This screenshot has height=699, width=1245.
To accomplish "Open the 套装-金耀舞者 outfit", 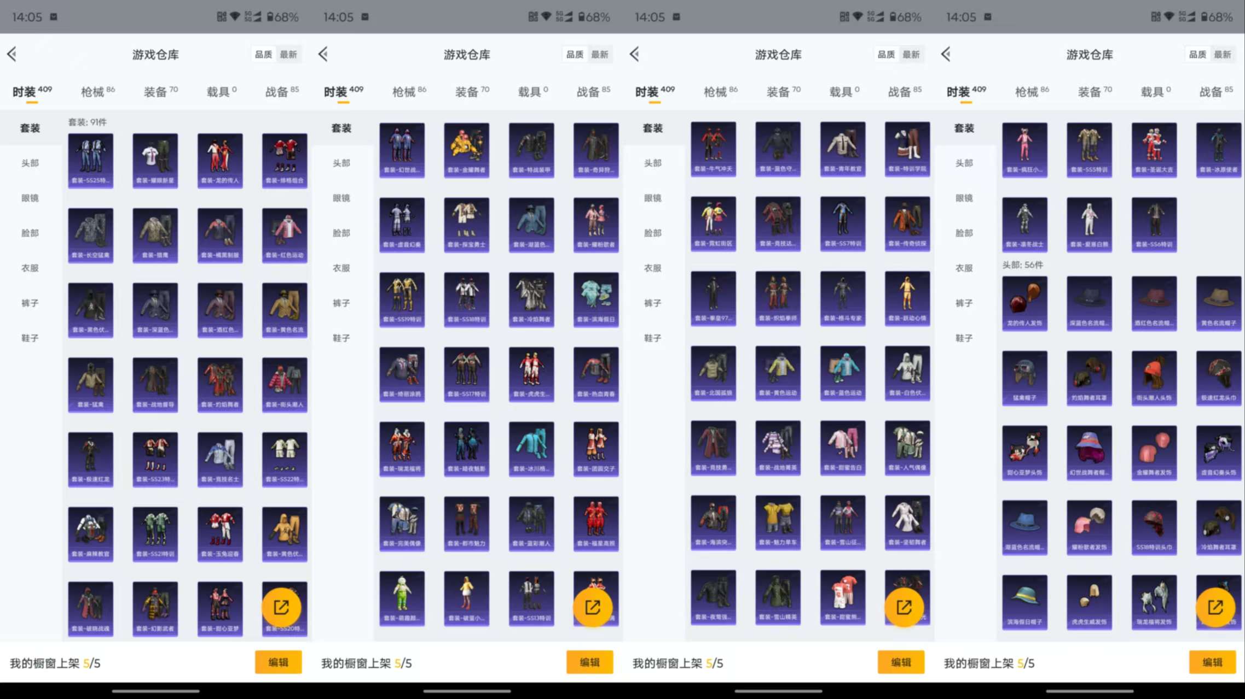I will pyautogui.click(x=466, y=149).
